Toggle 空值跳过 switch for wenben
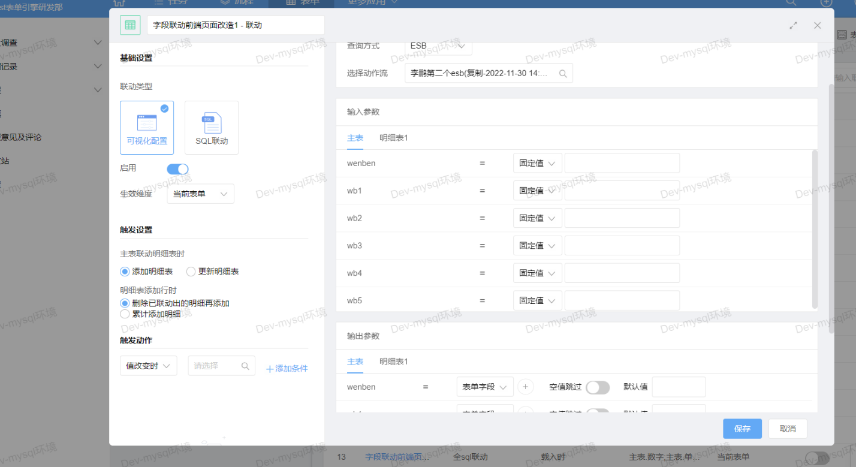 (x=598, y=387)
